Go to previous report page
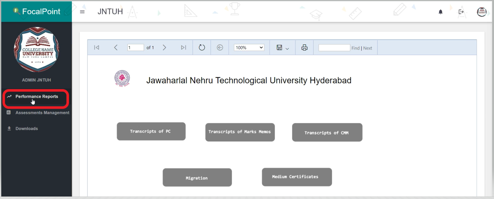 click(x=116, y=48)
